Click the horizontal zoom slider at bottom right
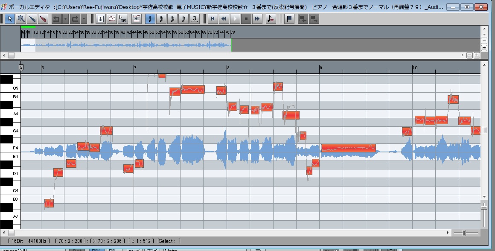The height and width of the screenshot is (251, 495). click(464, 233)
